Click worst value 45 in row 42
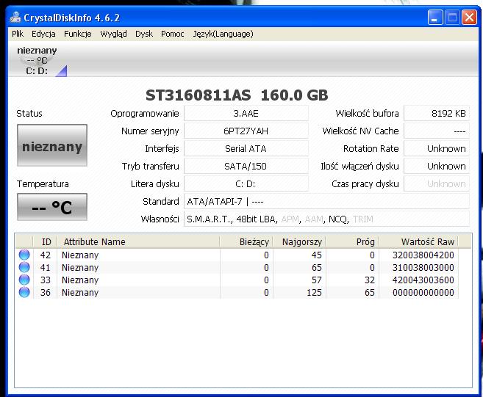Viewport: 483px width, 397px height. coord(317,255)
